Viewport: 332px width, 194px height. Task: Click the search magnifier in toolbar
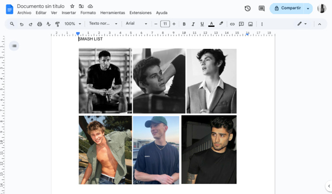12,24
